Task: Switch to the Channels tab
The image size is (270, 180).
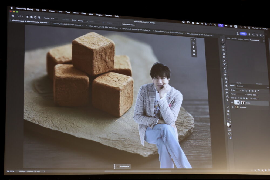Action: pos(240,86)
